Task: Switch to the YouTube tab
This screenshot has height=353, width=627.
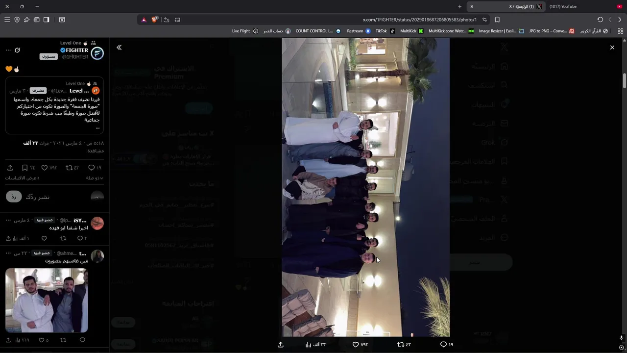Action: 585,6
